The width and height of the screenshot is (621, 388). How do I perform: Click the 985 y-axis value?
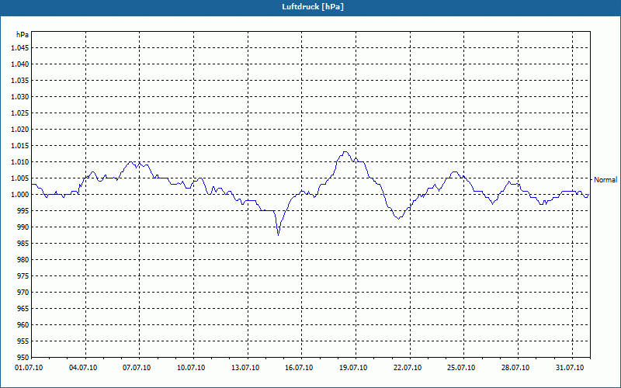[x=24, y=244]
